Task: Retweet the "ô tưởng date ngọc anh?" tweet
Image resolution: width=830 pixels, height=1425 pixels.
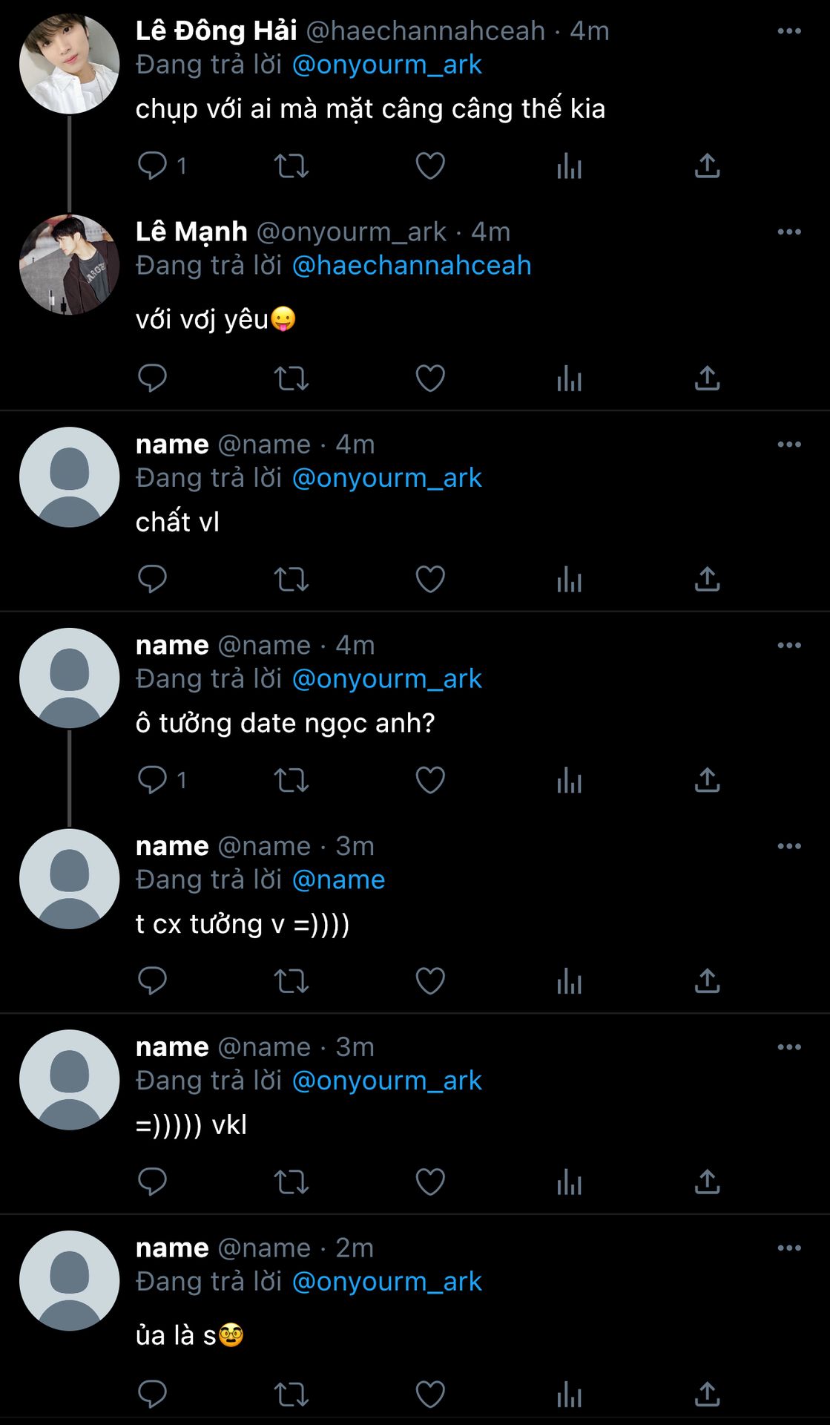Action: [291, 780]
